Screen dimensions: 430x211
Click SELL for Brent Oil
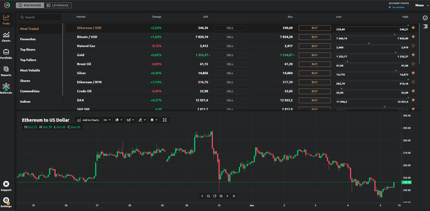pyautogui.click(x=230, y=64)
